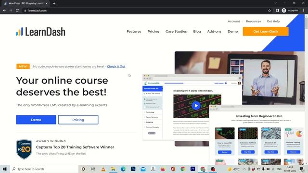Open VLC from the taskbar
308x173 pixels.
click(103, 169)
